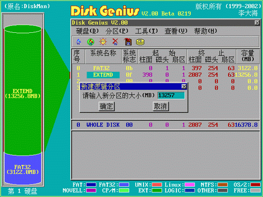Click the red X delete partition icon
This screenshot has width=263, height=197.
click(115, 42)
